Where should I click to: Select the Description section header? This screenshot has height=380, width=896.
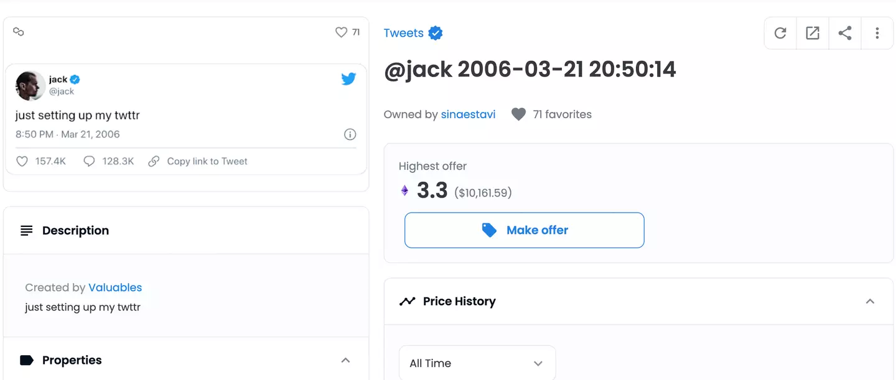tap(75, 231)
